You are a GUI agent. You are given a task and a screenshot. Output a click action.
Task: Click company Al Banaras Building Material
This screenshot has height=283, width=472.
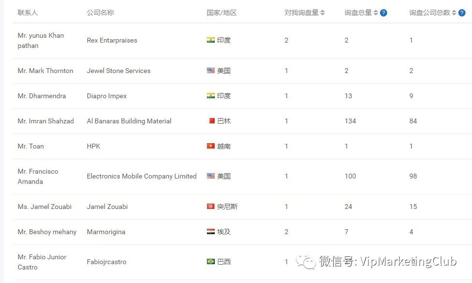[x=129, y=121]
